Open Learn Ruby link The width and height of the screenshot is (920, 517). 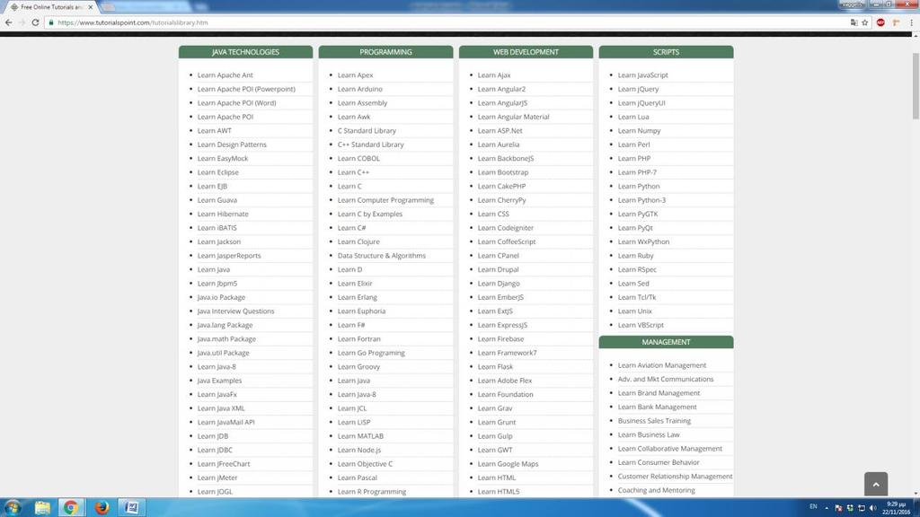coord(635,256)
